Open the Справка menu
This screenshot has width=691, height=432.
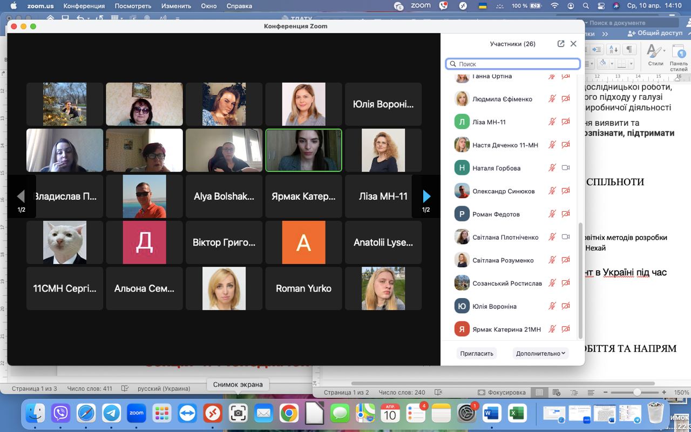(239, 6)
